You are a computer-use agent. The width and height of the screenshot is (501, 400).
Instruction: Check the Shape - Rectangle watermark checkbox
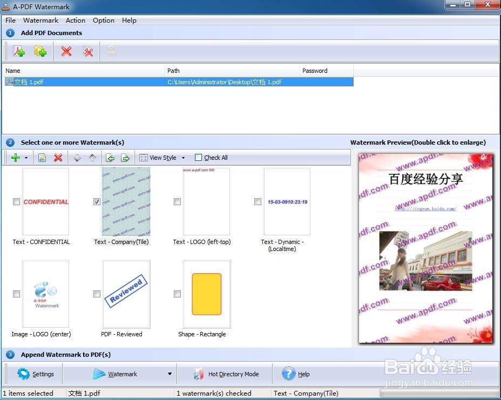coord(177,294)
